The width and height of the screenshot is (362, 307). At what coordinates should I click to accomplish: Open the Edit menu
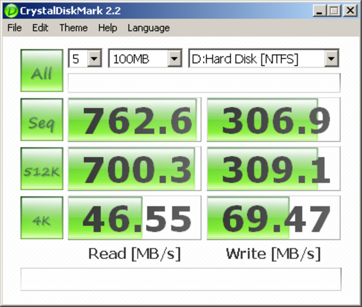[x=40, y=28]
